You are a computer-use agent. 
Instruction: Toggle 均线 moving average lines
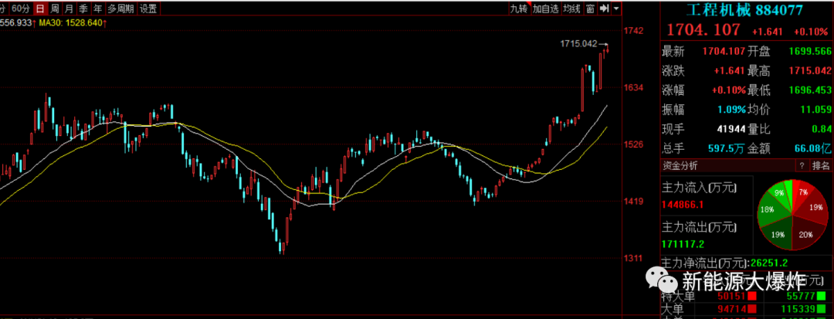tap(571, 8)
